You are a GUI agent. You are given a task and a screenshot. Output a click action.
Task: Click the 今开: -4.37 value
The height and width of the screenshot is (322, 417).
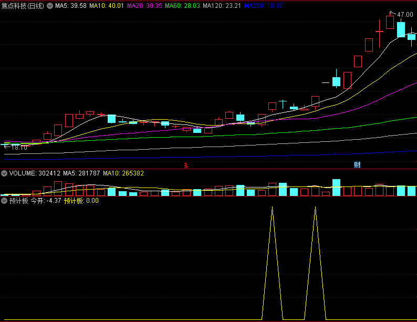pyautogui.click(x=46, y=201)
